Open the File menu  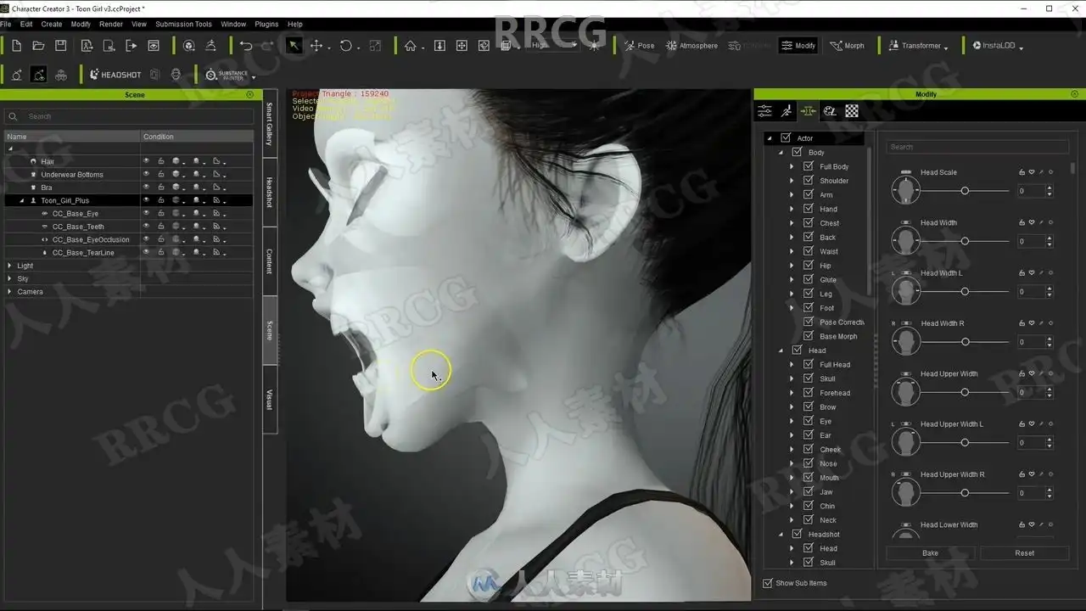coord(6,25)
